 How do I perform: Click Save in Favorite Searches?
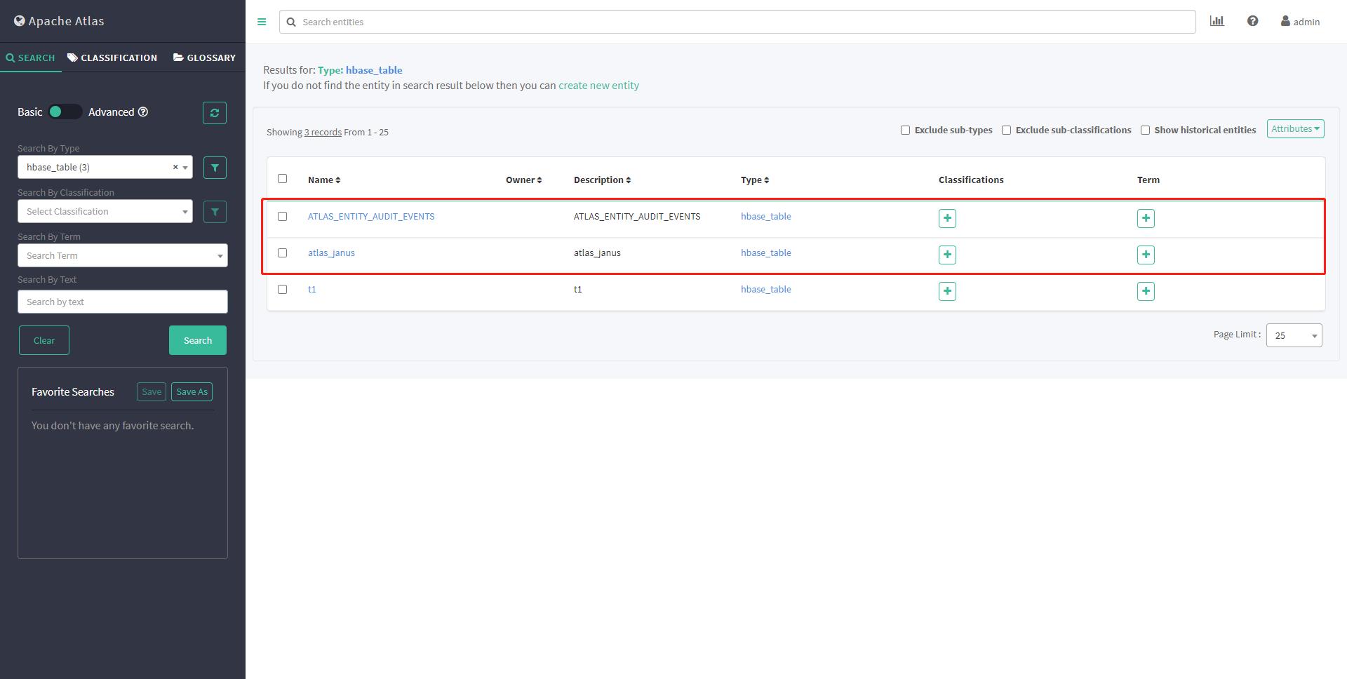coord(152,391)
